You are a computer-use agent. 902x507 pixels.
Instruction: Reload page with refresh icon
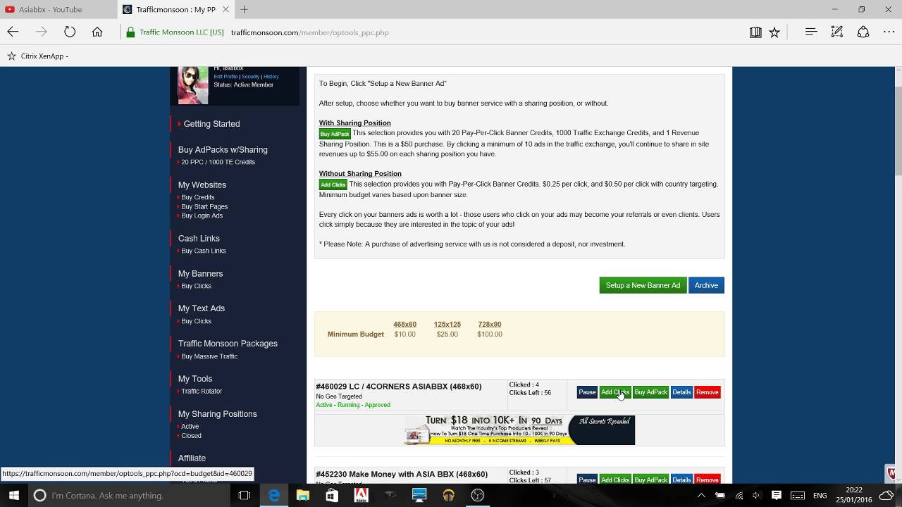(x=70, y=32)
